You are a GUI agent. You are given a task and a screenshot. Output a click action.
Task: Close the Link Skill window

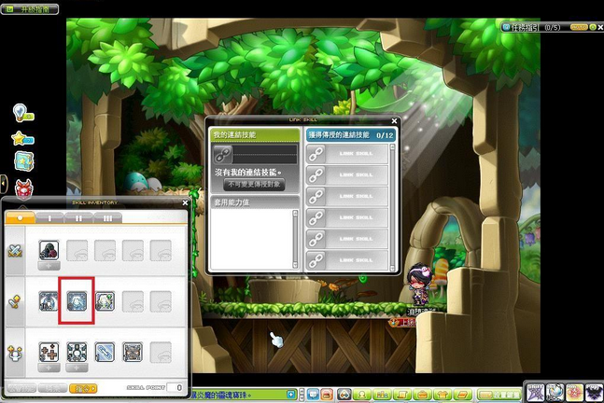point(395,120)
